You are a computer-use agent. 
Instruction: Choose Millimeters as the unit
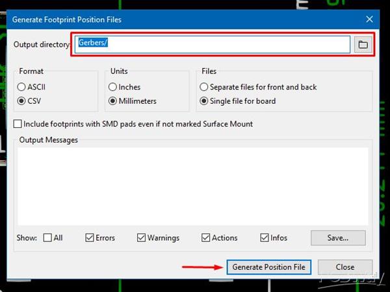[x=113, y=101]
